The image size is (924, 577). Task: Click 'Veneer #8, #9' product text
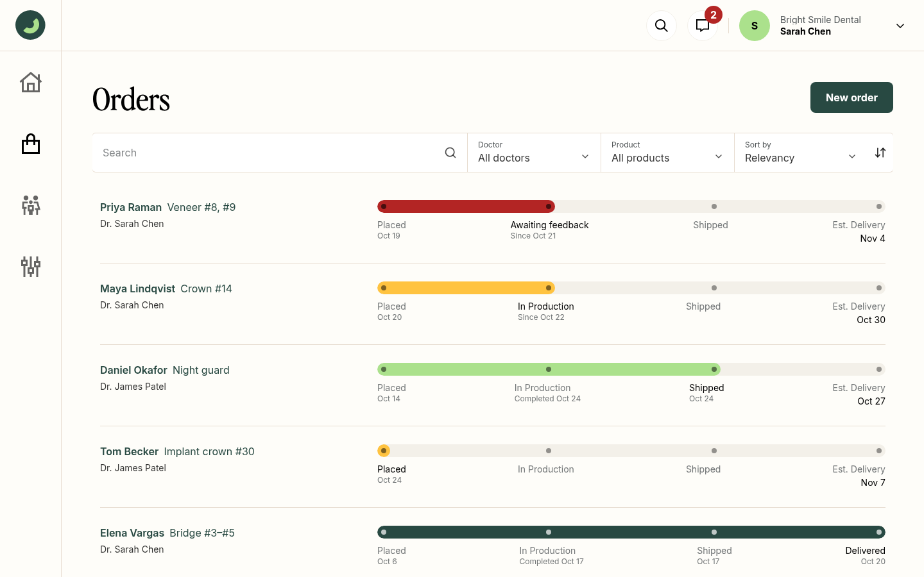click(x=201, y=207)
